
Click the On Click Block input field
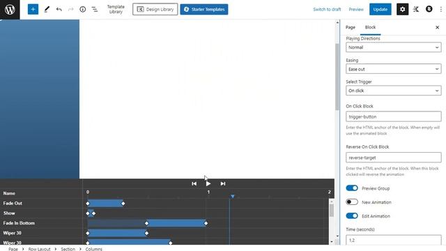393,116
